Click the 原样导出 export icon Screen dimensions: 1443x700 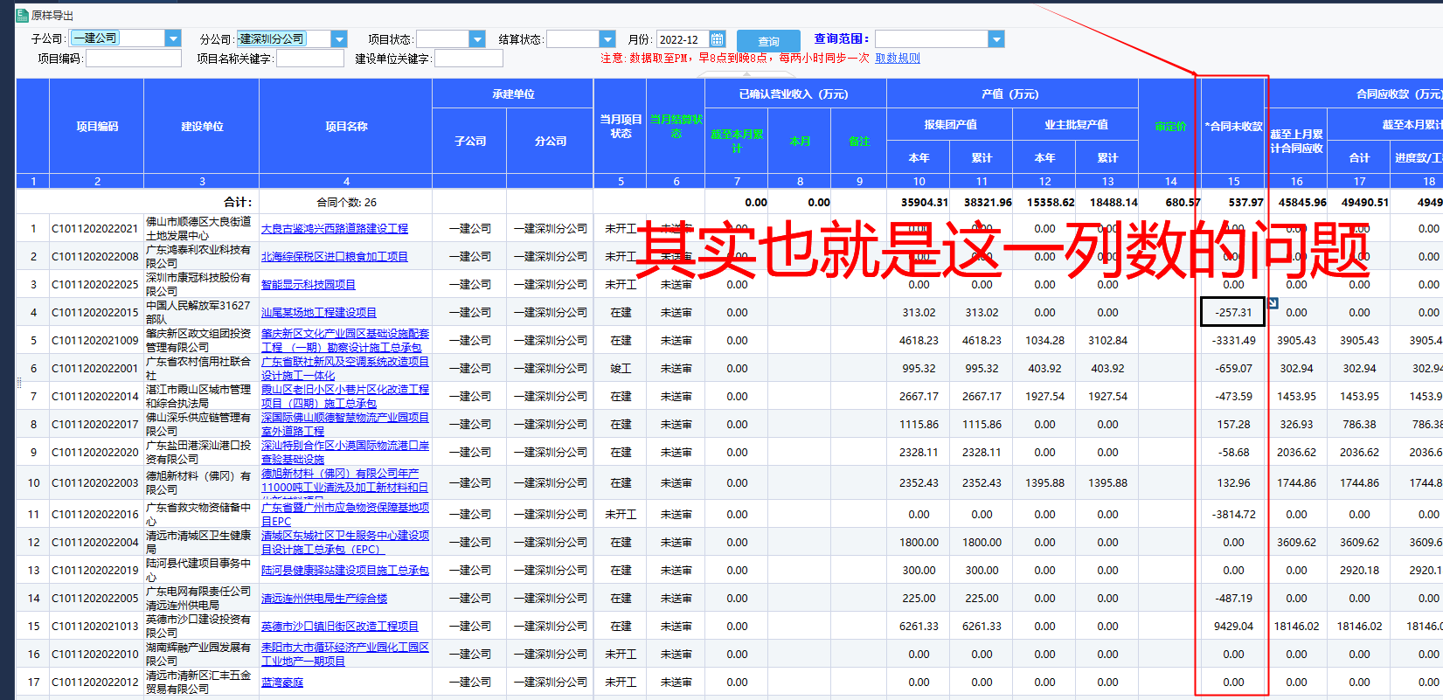pyautogui.click(x=23, y=15)
